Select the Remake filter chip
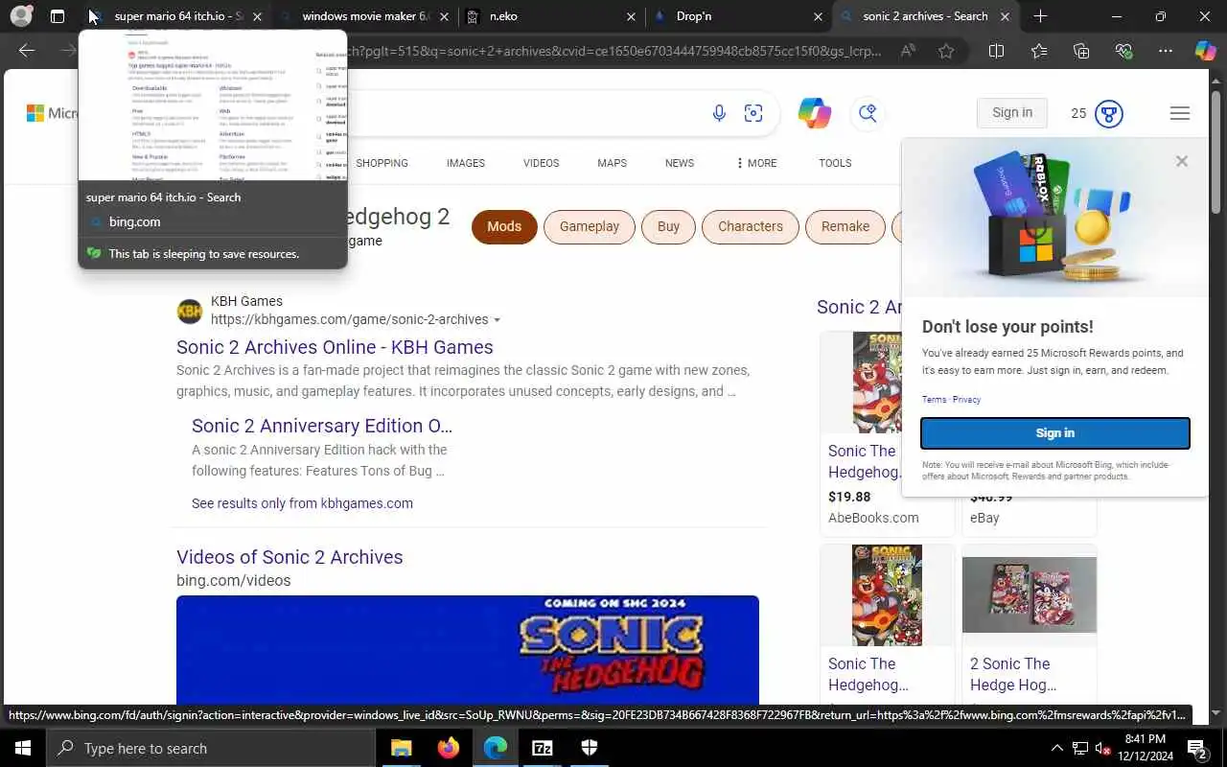 [x=845, y=226]
